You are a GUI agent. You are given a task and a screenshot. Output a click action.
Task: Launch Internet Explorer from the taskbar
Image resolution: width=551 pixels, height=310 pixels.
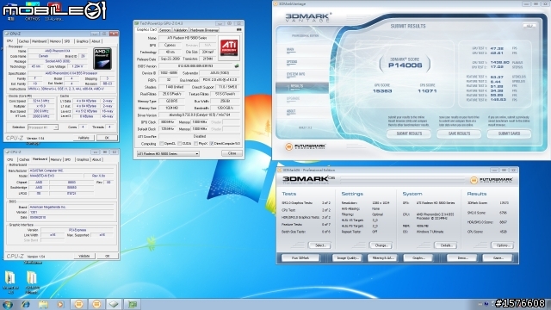pos(26,304)
